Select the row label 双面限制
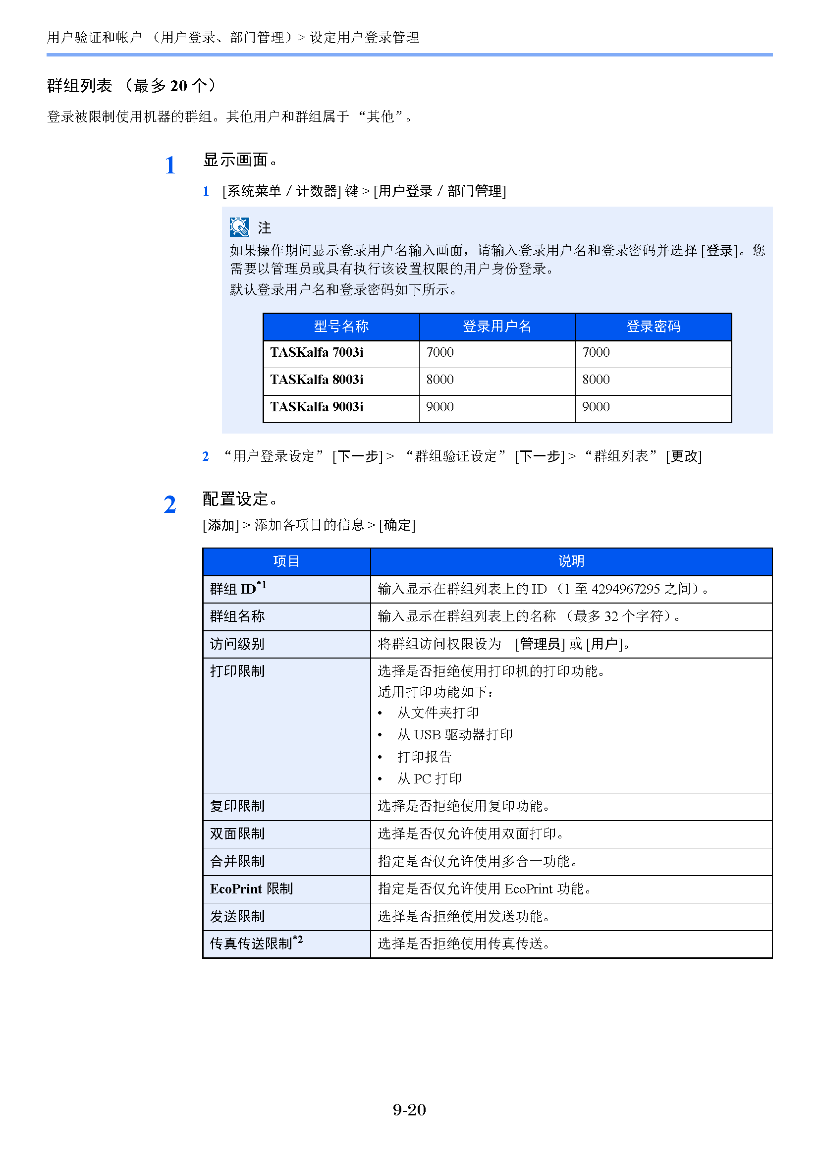This screenshot has height=1159, width=819. pos(237,834)
